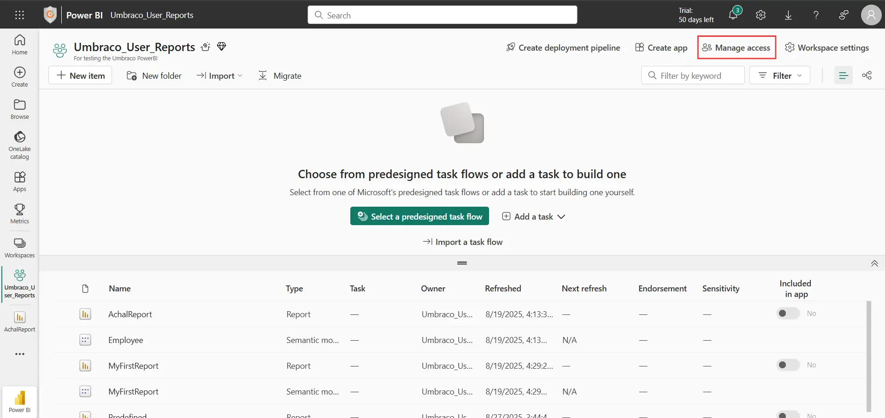Click the workspace settings icon beside the title
885x418 pixels.
tap(206, 46)
